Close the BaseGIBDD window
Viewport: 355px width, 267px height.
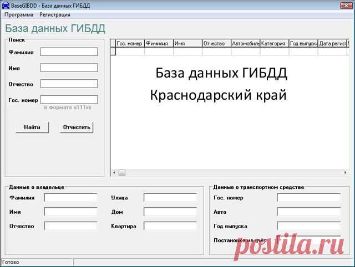(x=346, y=5)
